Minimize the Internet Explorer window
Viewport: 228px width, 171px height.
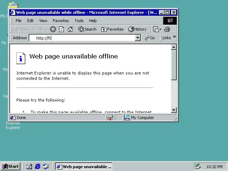tap(161, 12)
